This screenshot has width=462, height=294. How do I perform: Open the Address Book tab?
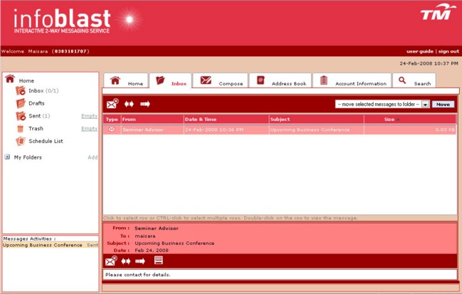coord(280,80)
